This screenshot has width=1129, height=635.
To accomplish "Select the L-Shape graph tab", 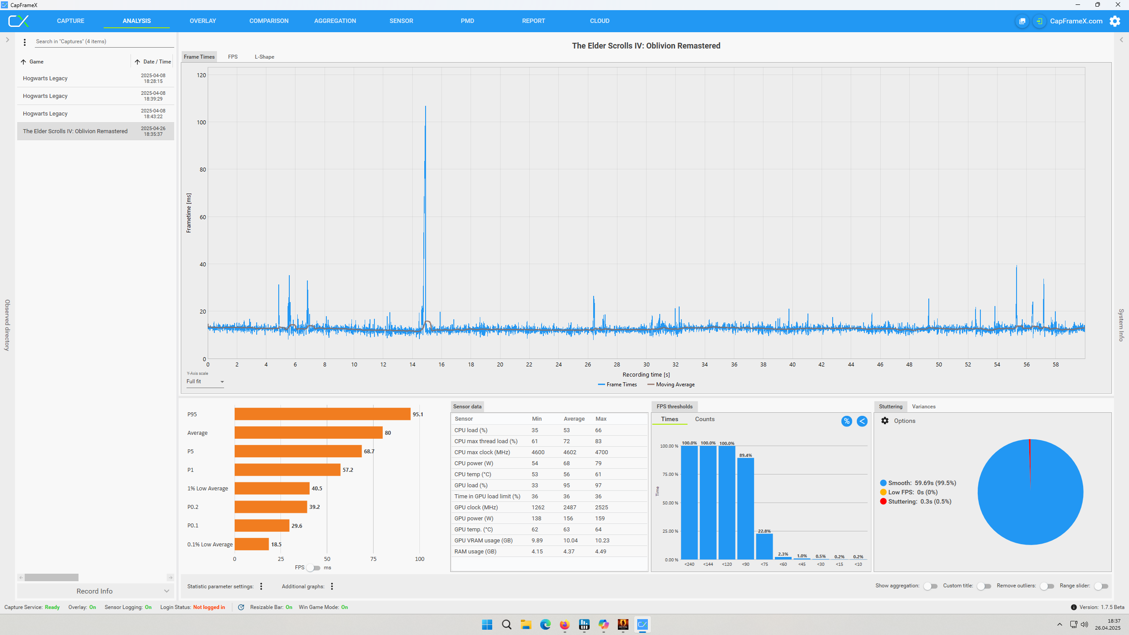I will (x=264, y=57).
